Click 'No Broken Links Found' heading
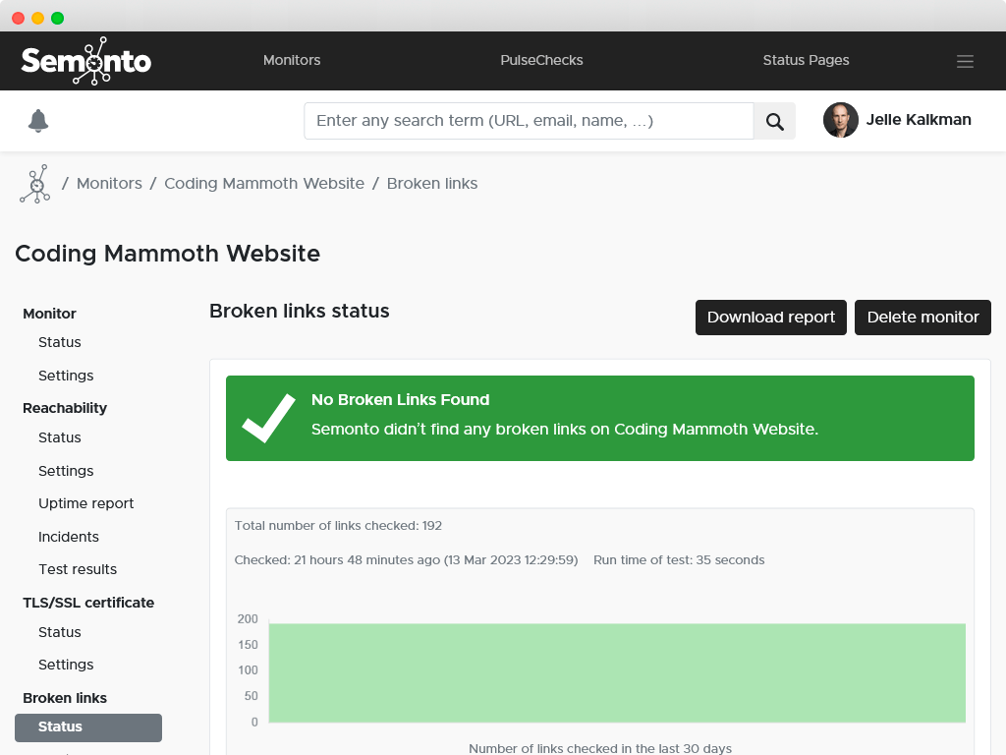This screenshot has width=1006, height=755. pos(401,400)
